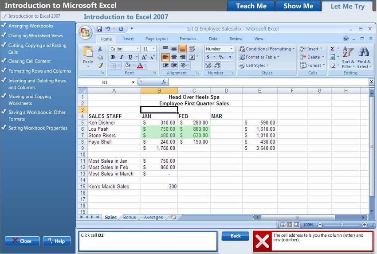Screen dimensions: 377x254
Task: Expand the formula bar chevron
Action: [x=372, y=82]
